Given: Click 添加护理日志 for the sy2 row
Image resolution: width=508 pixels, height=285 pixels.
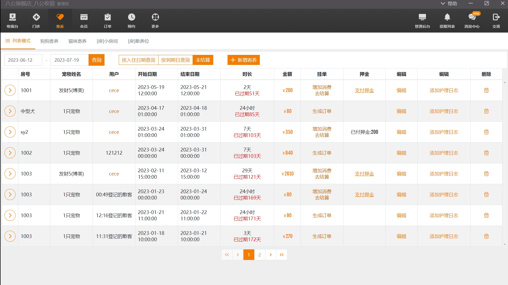Looking at the screenshot, I should pos(444,132).
